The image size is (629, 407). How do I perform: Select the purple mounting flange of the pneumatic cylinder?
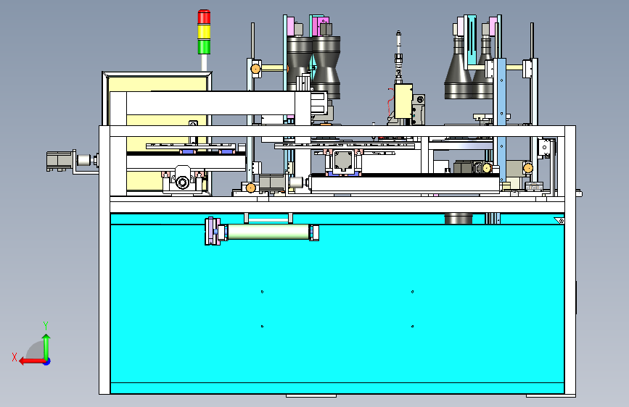[x=212, y=232]
